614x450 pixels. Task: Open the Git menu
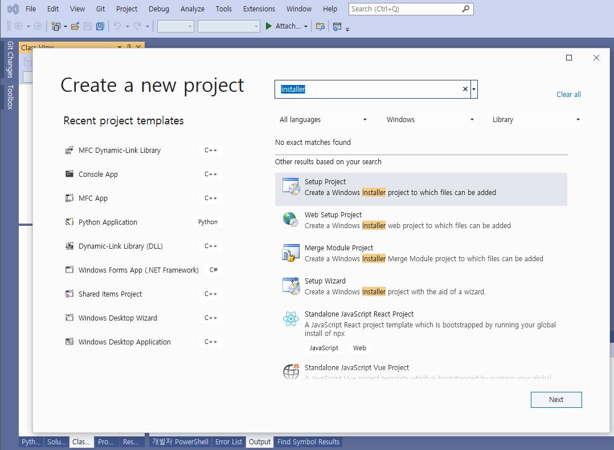coord(100,9)
